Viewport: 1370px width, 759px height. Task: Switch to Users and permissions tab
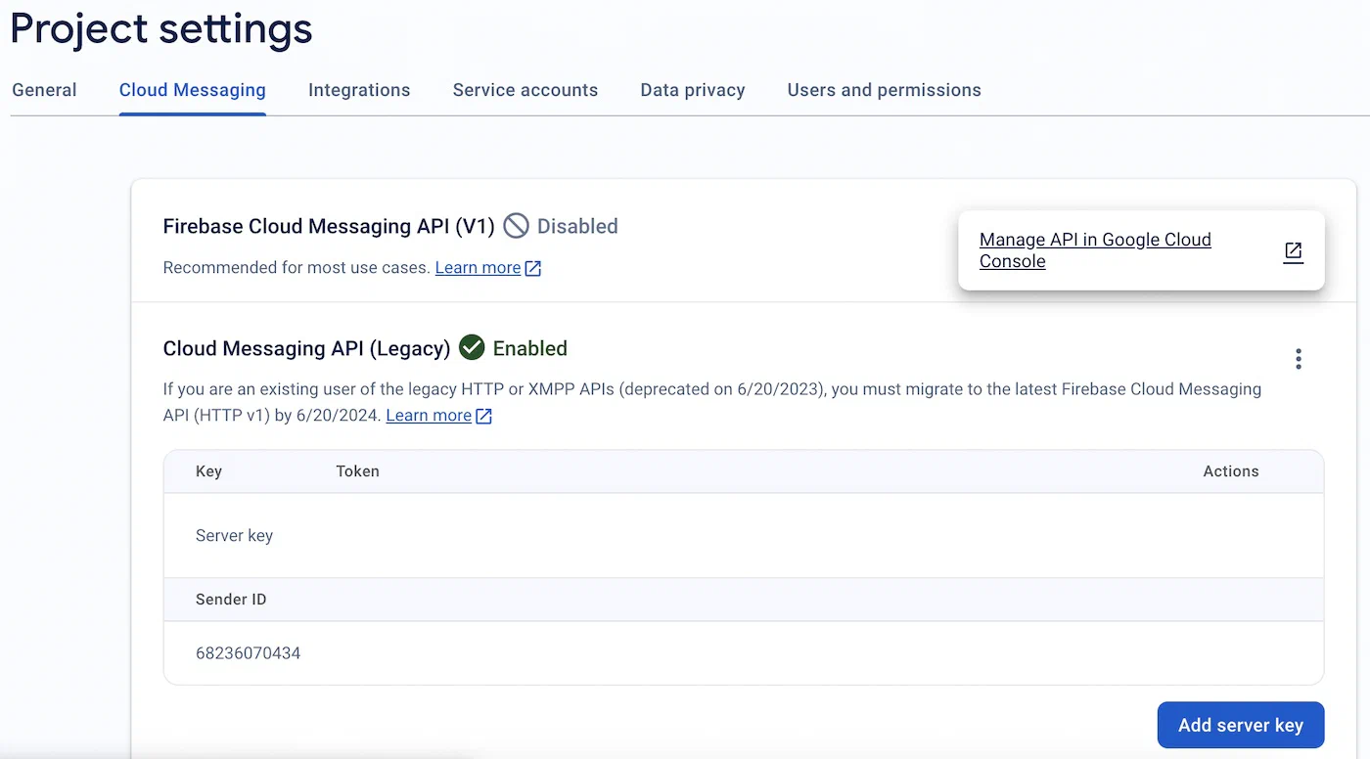pyautogui.click(x=884, y=90)
